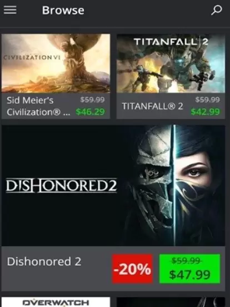The height and width of the screenshot is (307, 230).
Task: Open the Titanfall 2 cover art
Action: pyautogui.click(x=171, y=63)
